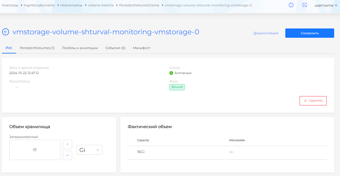
Task: Increase requested storage with up arrow
Action: point(67,144)
